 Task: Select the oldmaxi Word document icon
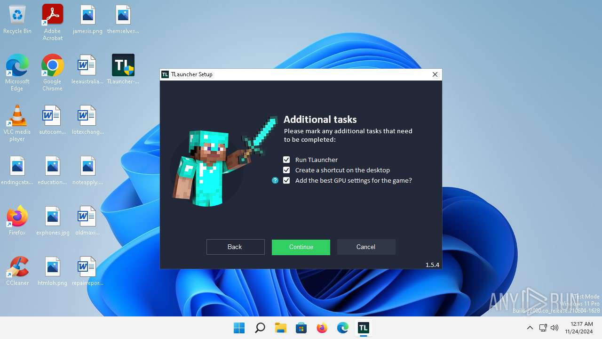88,220
